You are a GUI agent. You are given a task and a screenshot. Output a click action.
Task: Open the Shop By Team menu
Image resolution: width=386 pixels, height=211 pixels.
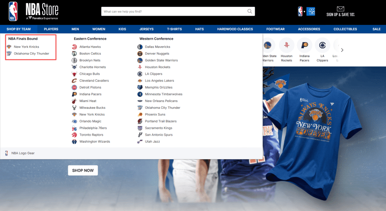19,29
